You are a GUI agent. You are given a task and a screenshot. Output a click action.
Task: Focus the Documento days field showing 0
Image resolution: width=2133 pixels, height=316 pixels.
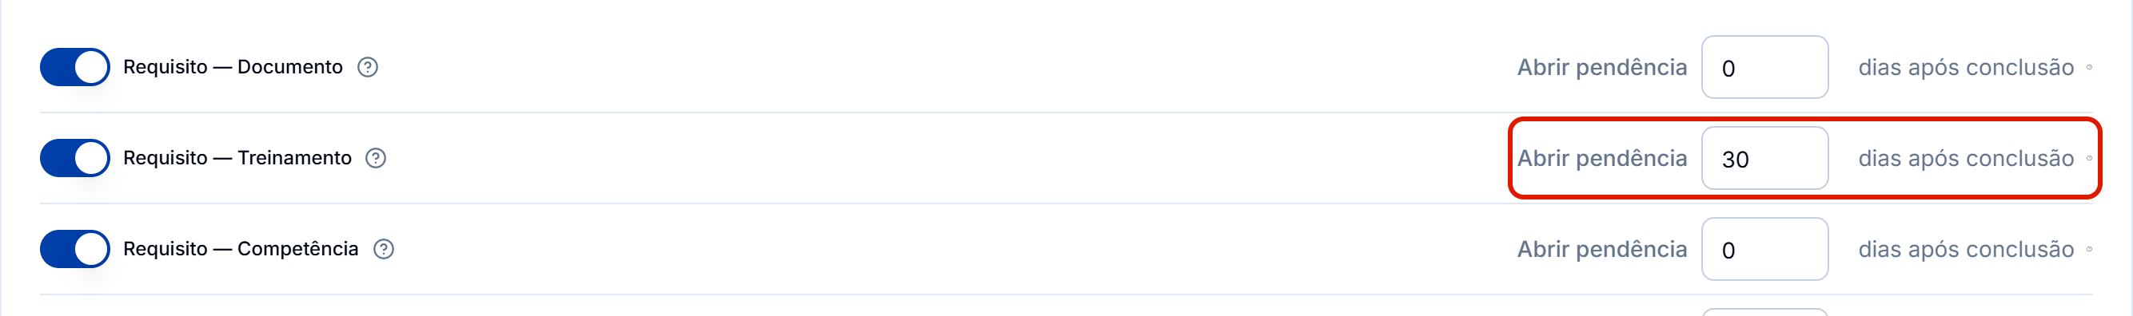(1764, 67)
